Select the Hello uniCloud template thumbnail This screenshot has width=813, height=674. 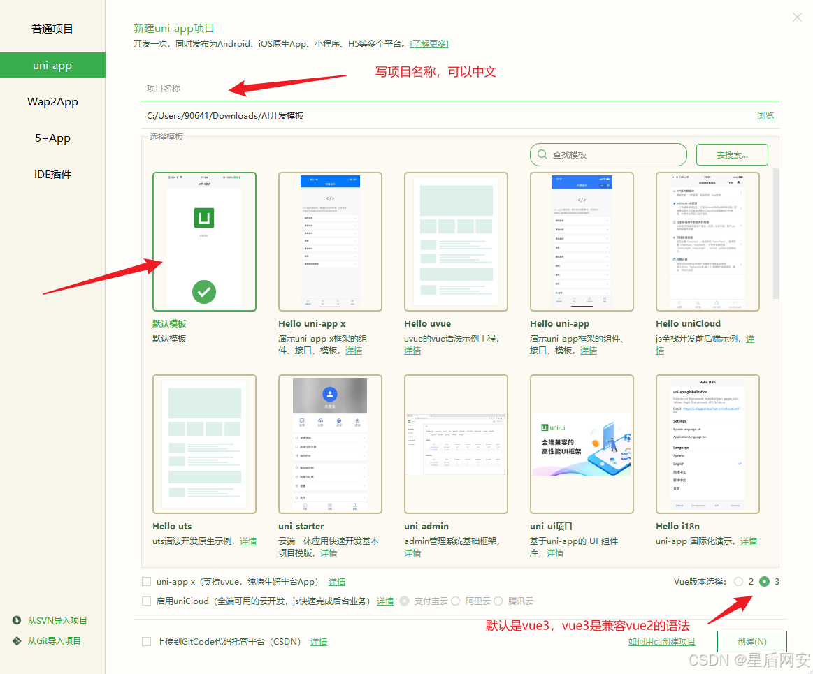707,242
